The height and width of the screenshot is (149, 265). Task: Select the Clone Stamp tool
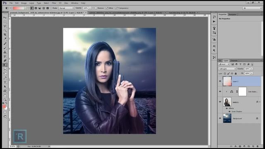[x=5, y=52]
